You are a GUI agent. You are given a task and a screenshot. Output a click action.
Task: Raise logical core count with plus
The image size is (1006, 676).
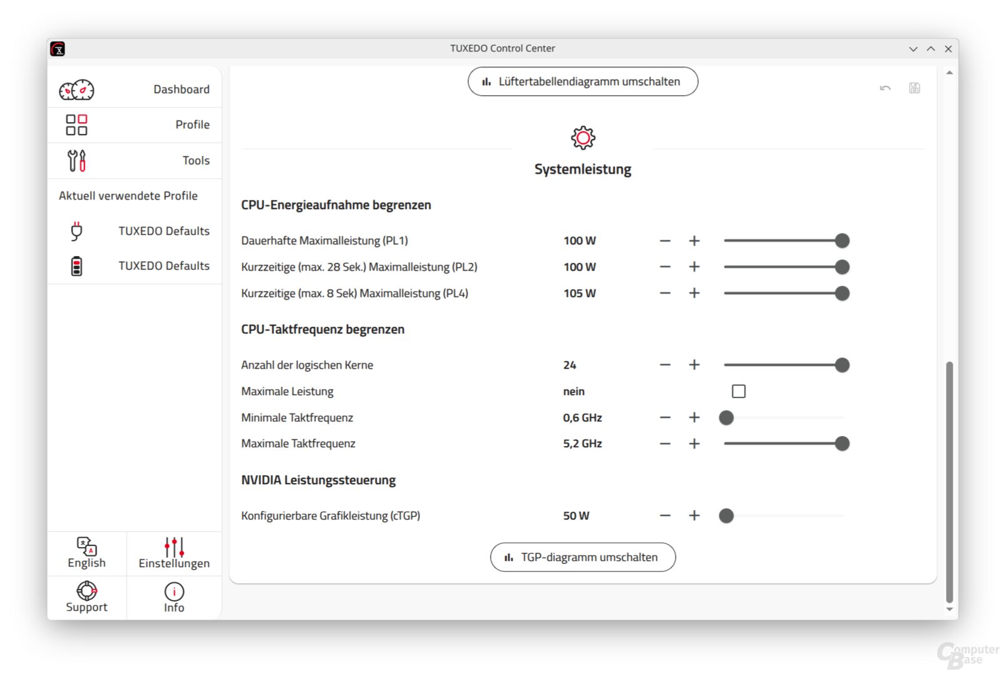tap(694, 365)
